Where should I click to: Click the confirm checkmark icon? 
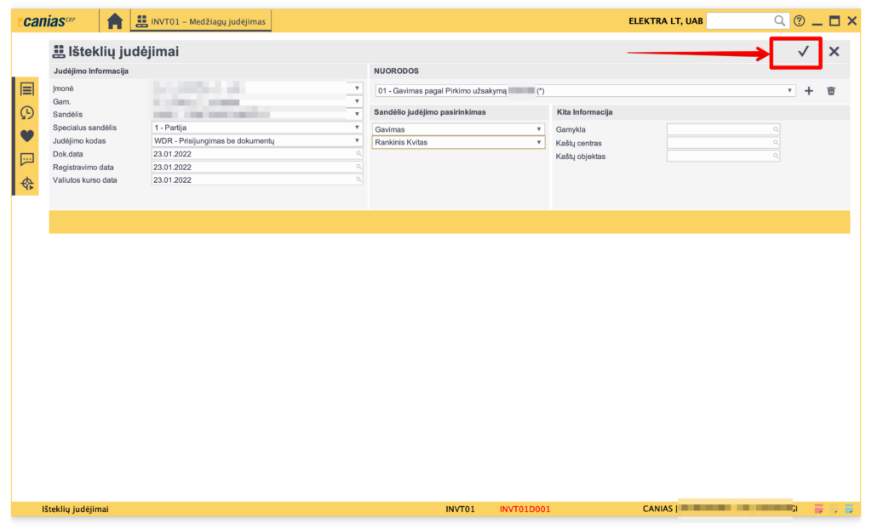tap(802, 52)
